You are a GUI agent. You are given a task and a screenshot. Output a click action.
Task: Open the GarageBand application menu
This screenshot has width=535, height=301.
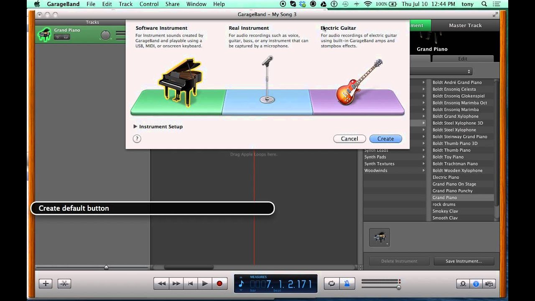(x=63, y=4)
